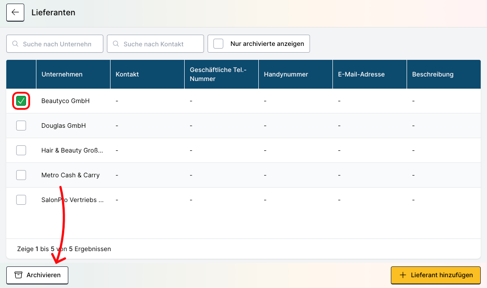Click the plus icon for adding supplier
The width and height of the screenshot is (487, 288).
pos(403,275)
